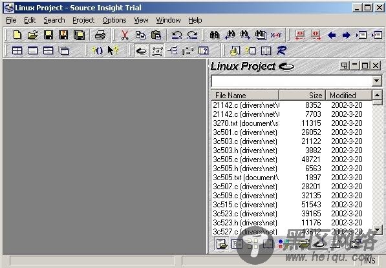This screenshot has width=386, height=268.
Task: Click the yellow hand pointing toolbar icon
Action: pos(235,50)
